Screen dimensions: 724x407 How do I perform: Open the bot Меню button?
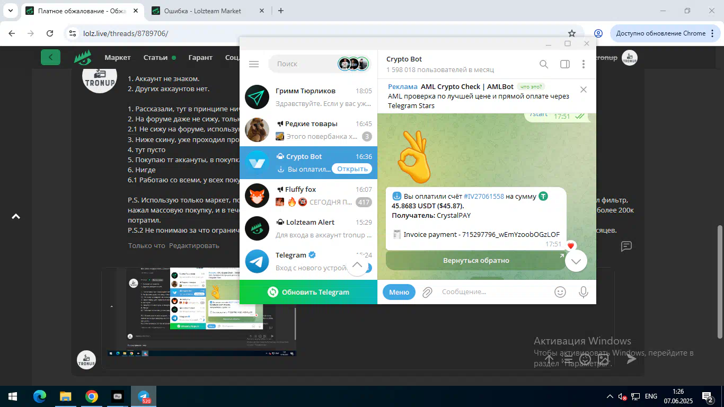click(399, 292)
